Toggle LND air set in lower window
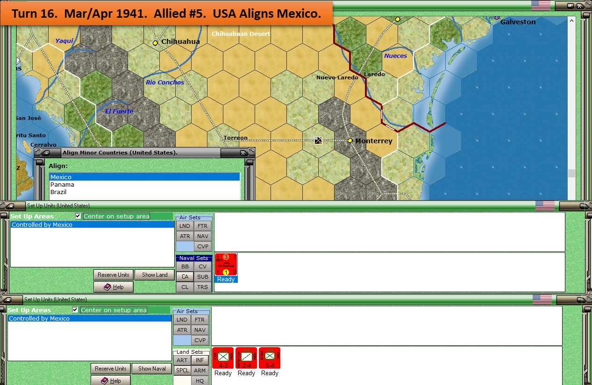The height and width of the screenshot is (385, 592). tap(182, 320)
